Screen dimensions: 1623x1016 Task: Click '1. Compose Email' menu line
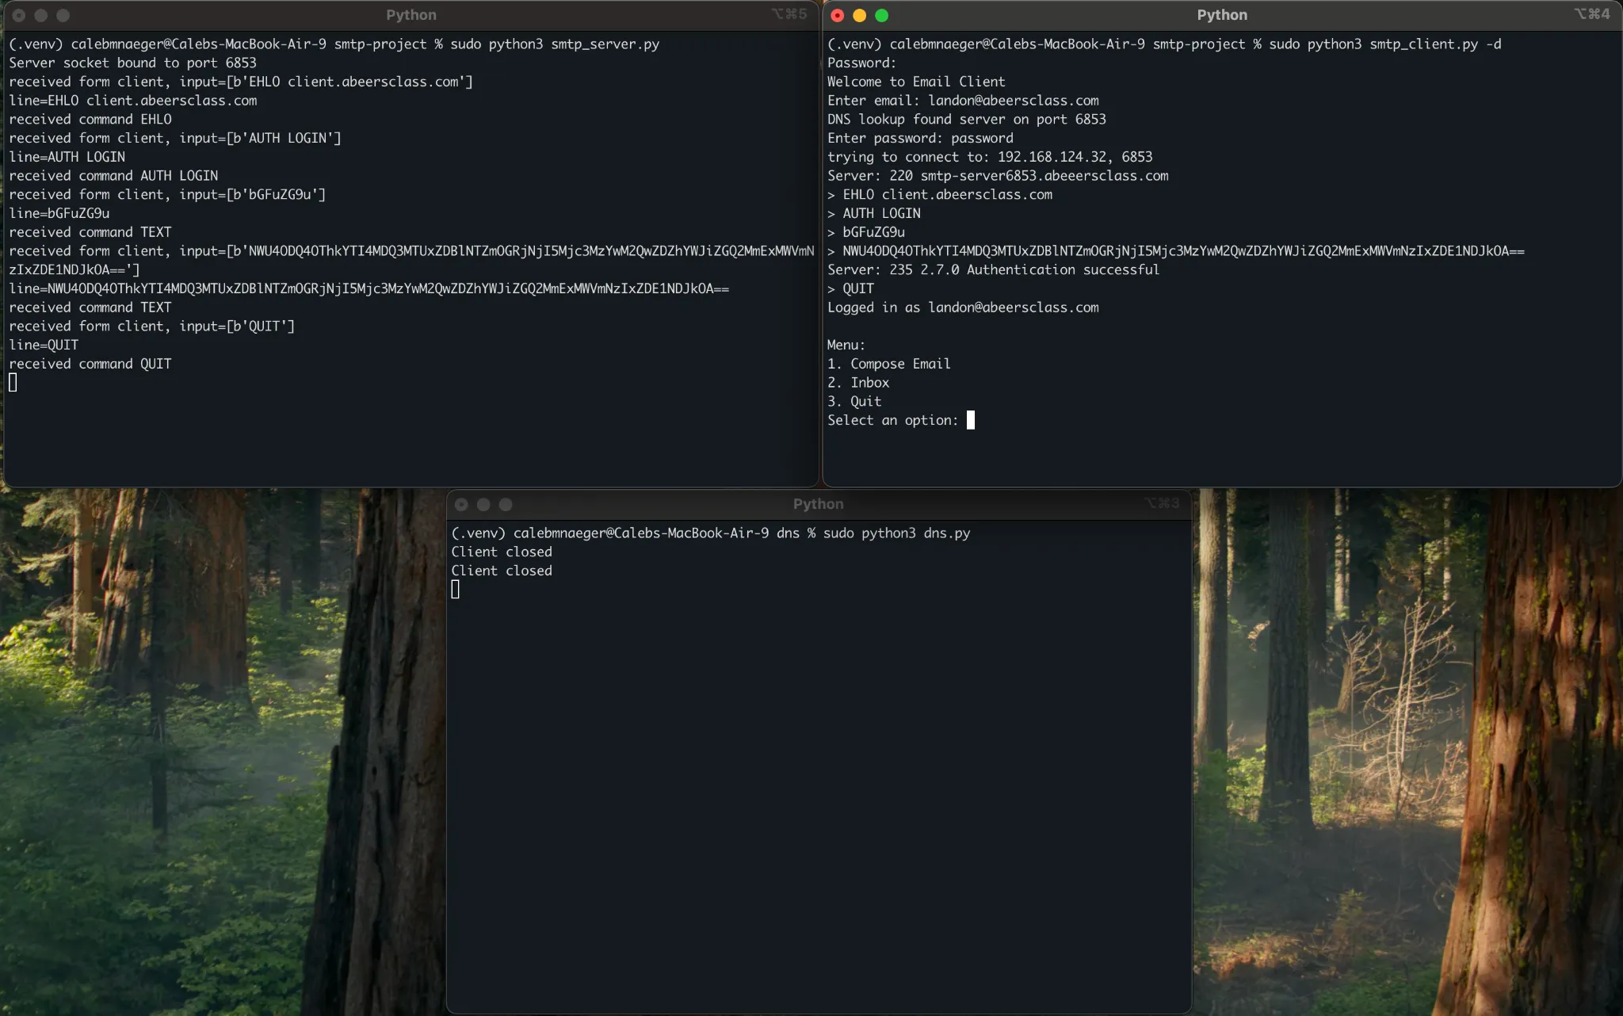point(889,364)
